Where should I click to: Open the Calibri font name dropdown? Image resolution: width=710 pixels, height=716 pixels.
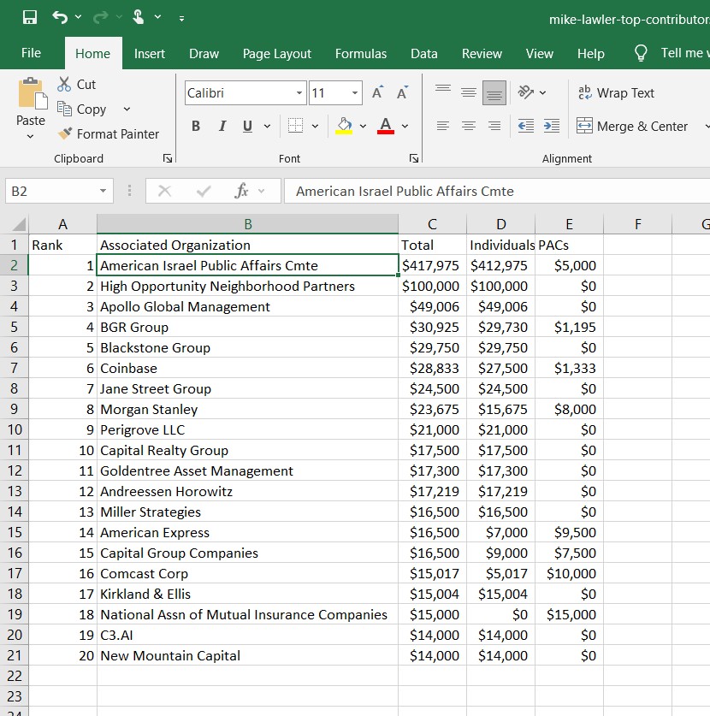(299, 93)
